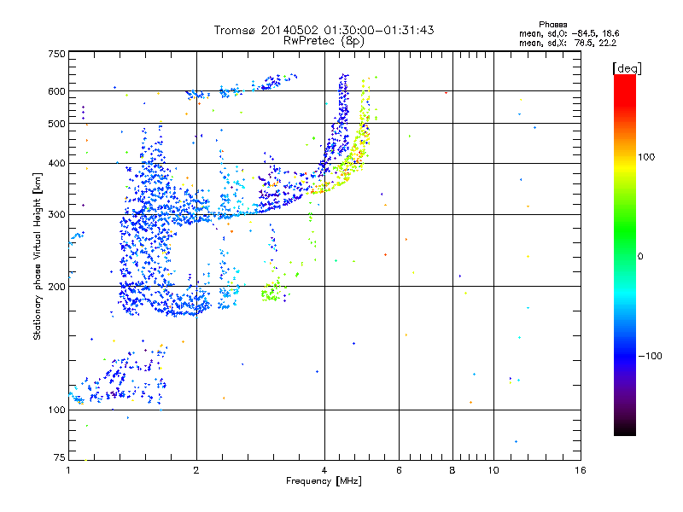Click the 'mean, sd,X: 78.5, 22.2' line
Screen dimensions: 683x512
(568, 43)
